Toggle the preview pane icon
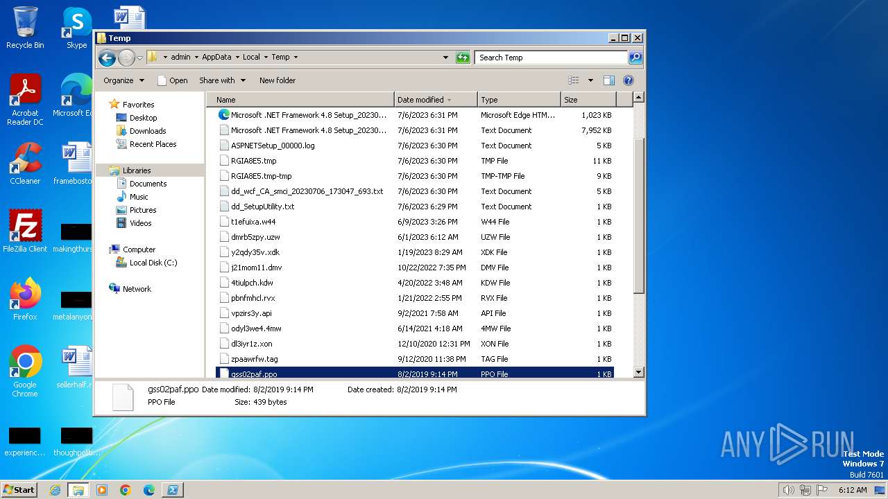This screenshot has height=499, width=888. (609, 80)
